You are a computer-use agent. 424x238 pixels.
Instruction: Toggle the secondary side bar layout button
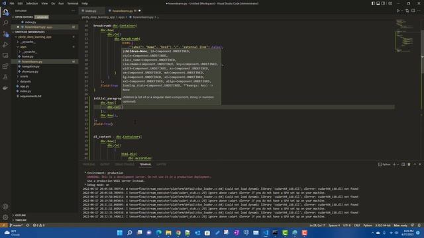coord(383,3)
